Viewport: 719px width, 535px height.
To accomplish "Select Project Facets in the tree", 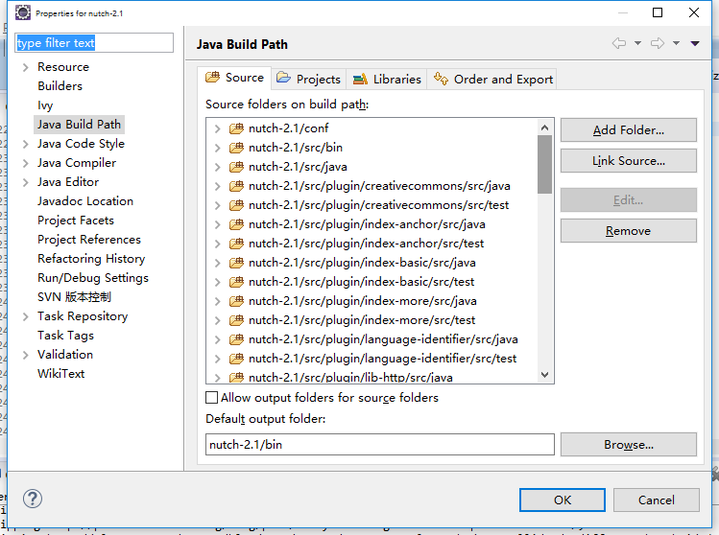I will coord(76,221).
